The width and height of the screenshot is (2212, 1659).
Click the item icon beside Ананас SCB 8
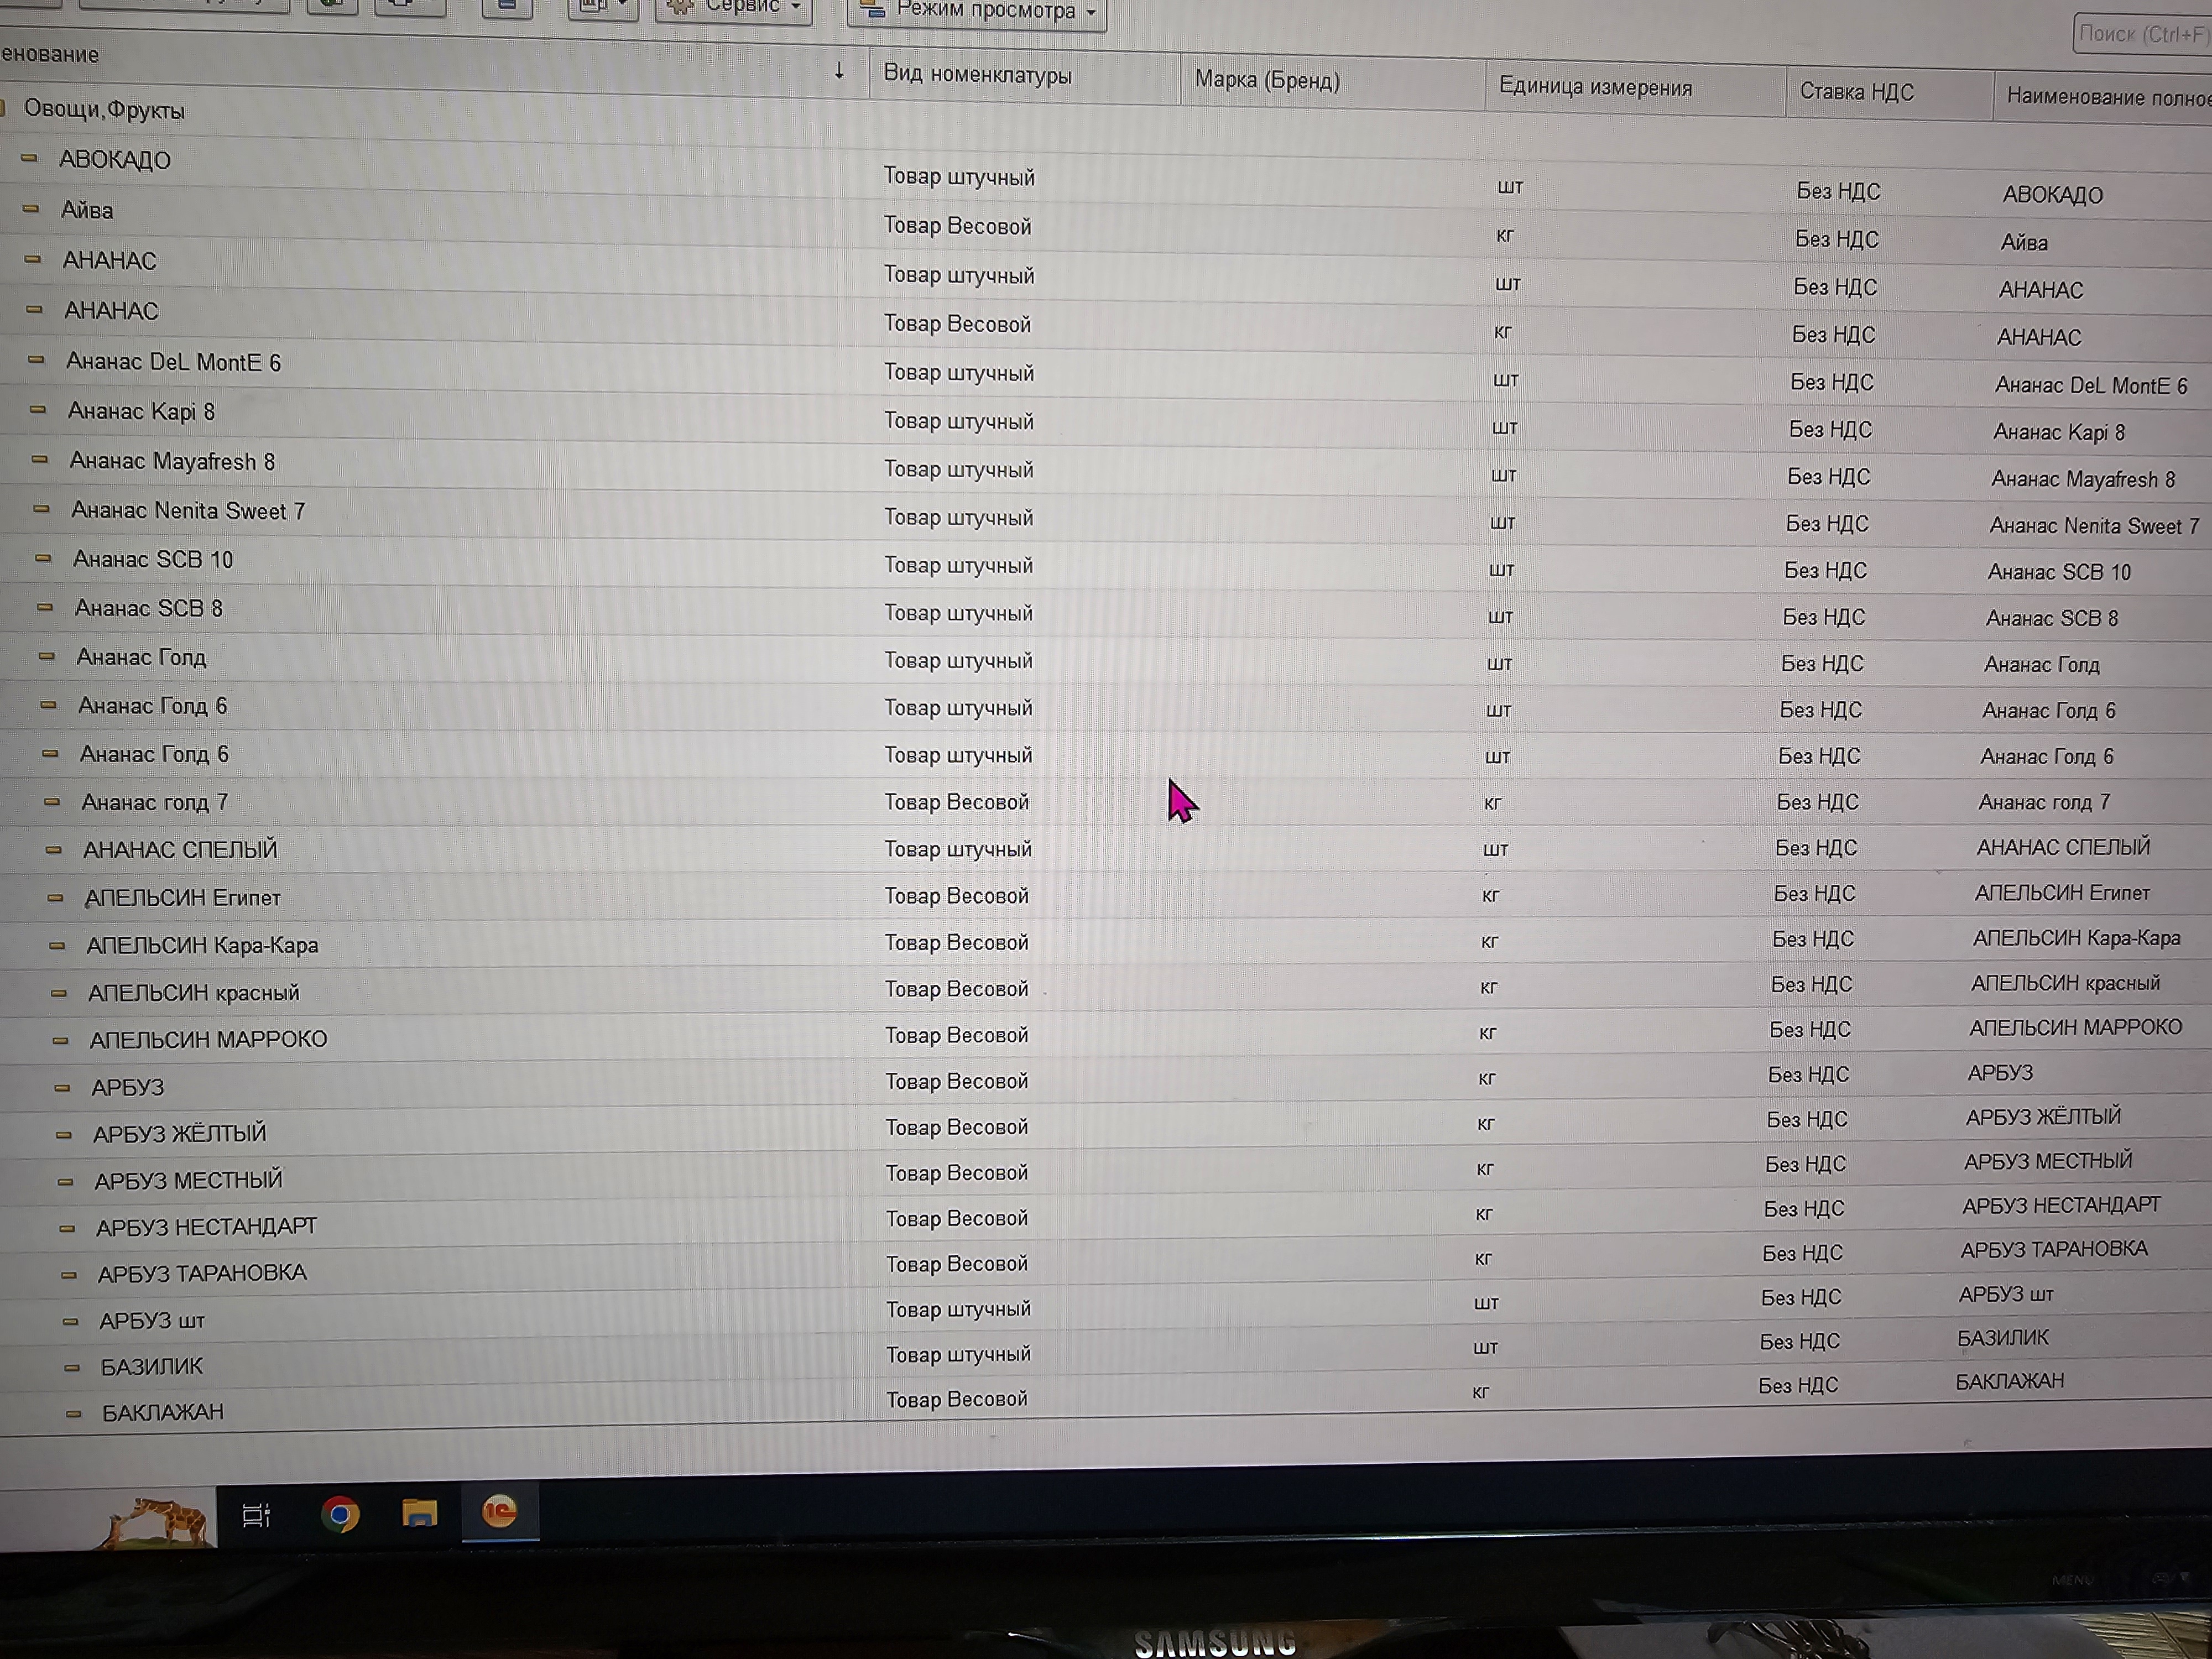point(45,607)
